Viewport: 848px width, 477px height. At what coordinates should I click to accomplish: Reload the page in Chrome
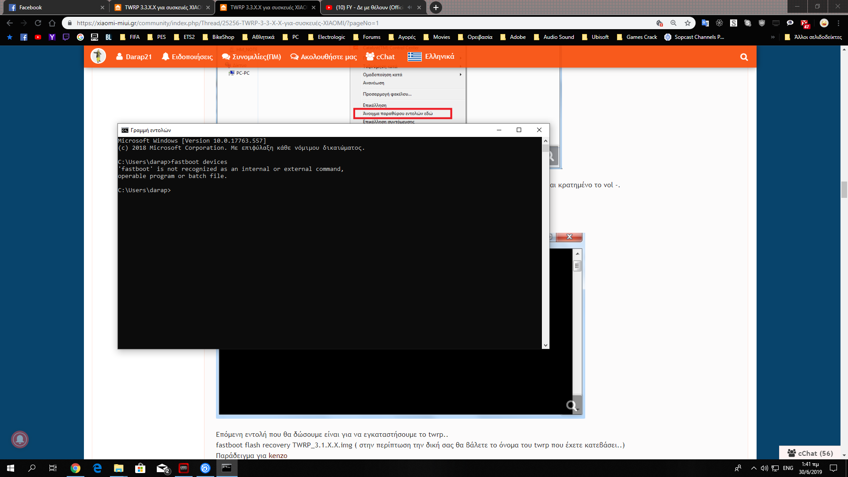click(38, 23)
